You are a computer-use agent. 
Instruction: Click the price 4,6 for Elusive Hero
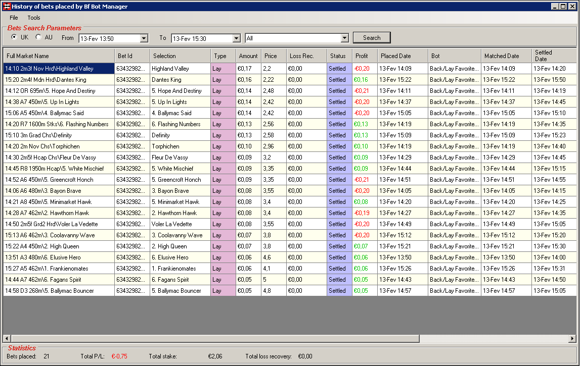pyautogui.click(x=274, y=257)
